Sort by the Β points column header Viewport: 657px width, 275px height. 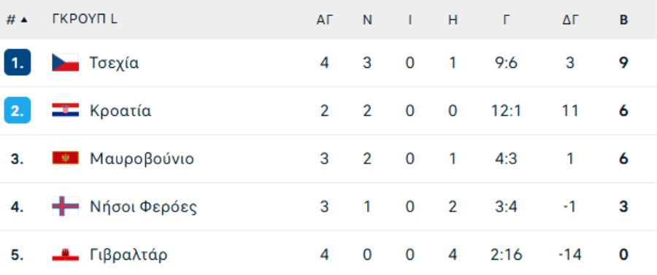pos(623,20)
